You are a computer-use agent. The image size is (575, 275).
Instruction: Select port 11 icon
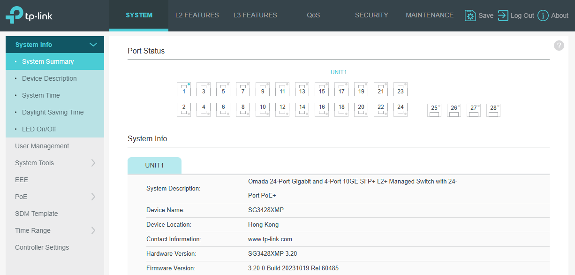[282, 89]
